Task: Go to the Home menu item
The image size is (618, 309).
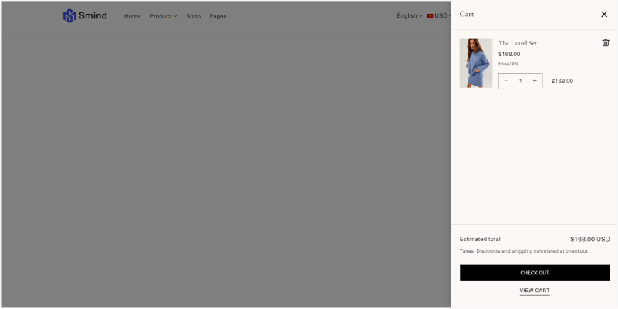Action: (133, 16)
